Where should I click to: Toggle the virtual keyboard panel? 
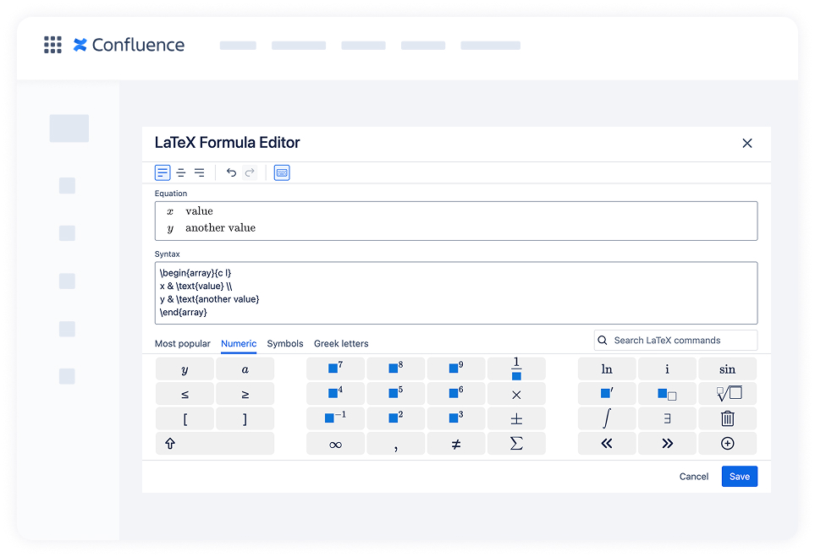(x=282, y=173)
